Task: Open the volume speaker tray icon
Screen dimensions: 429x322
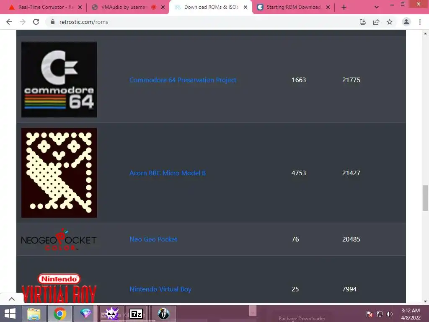Action: [390, 314]
